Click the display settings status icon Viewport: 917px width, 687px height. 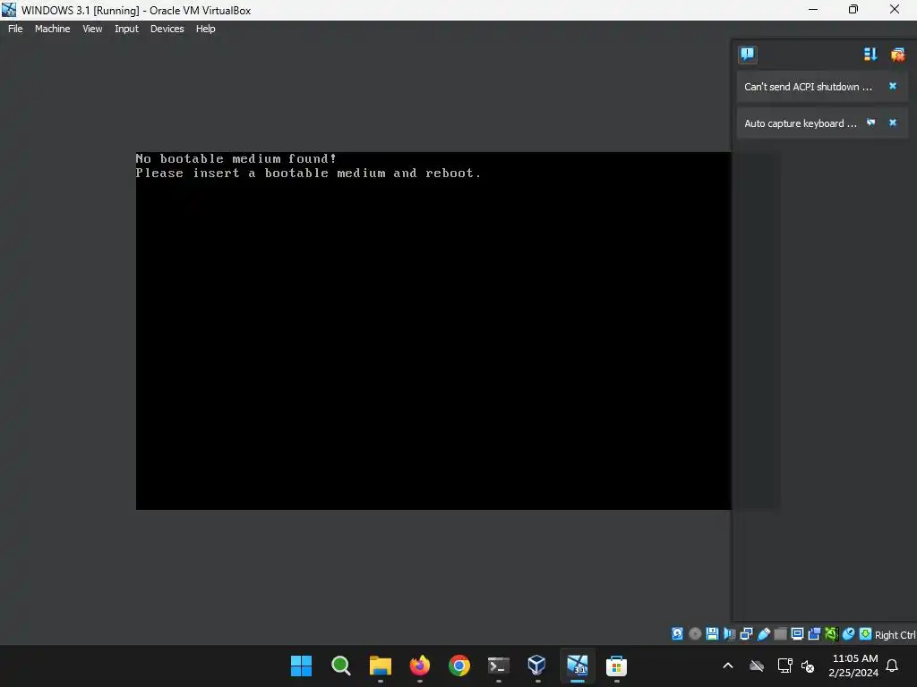(797, 634)
